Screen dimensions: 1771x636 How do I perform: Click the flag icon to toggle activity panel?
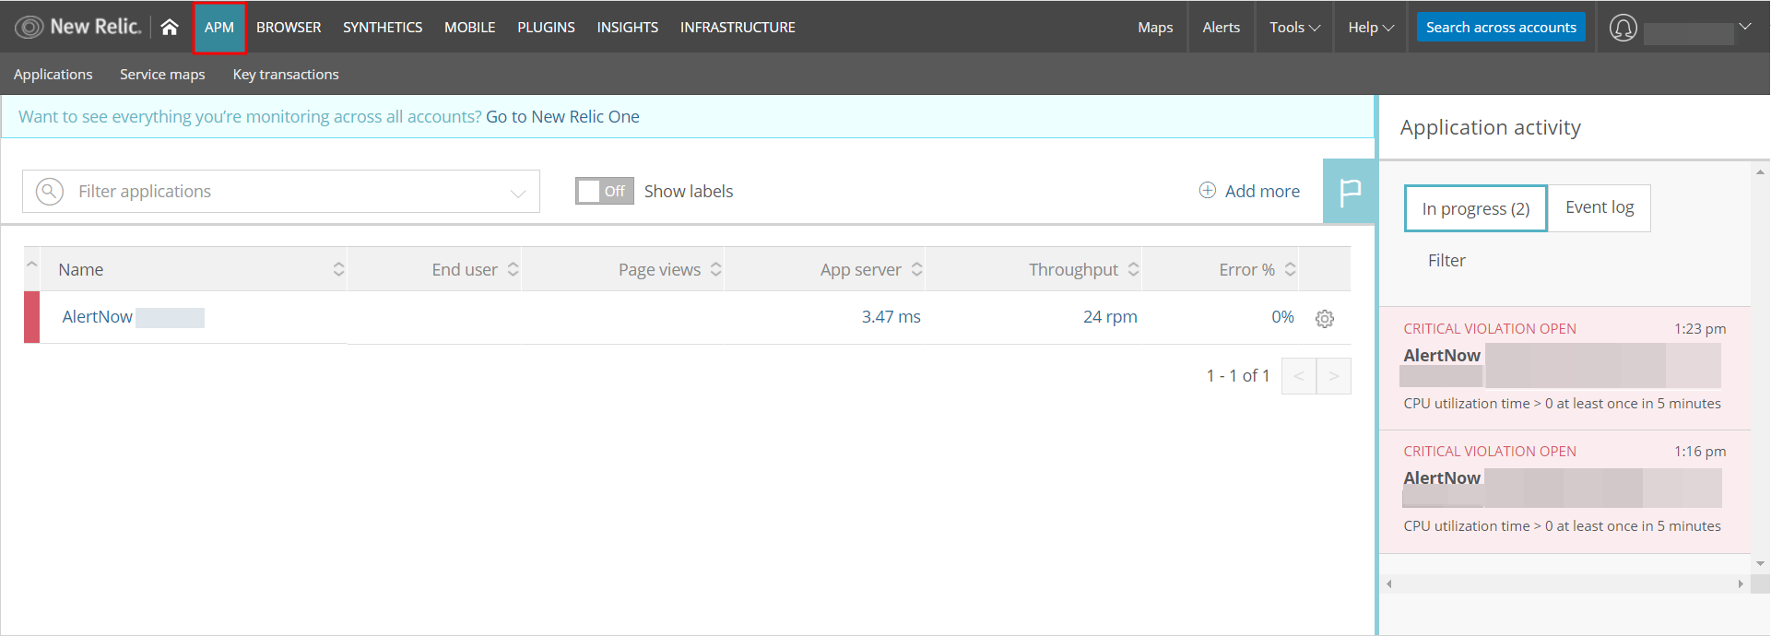click(1350, 192)
